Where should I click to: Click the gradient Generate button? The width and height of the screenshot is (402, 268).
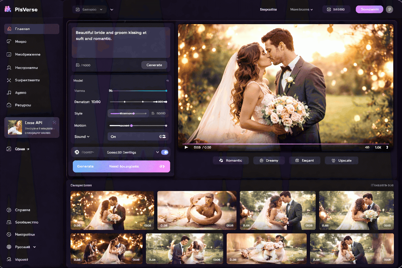point(121,166)
